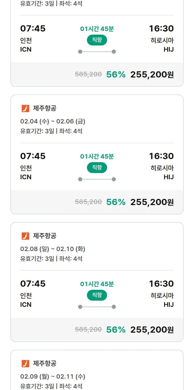Tap the 히로시마 HIJ destination in the 02.04 card

(162, 173)
